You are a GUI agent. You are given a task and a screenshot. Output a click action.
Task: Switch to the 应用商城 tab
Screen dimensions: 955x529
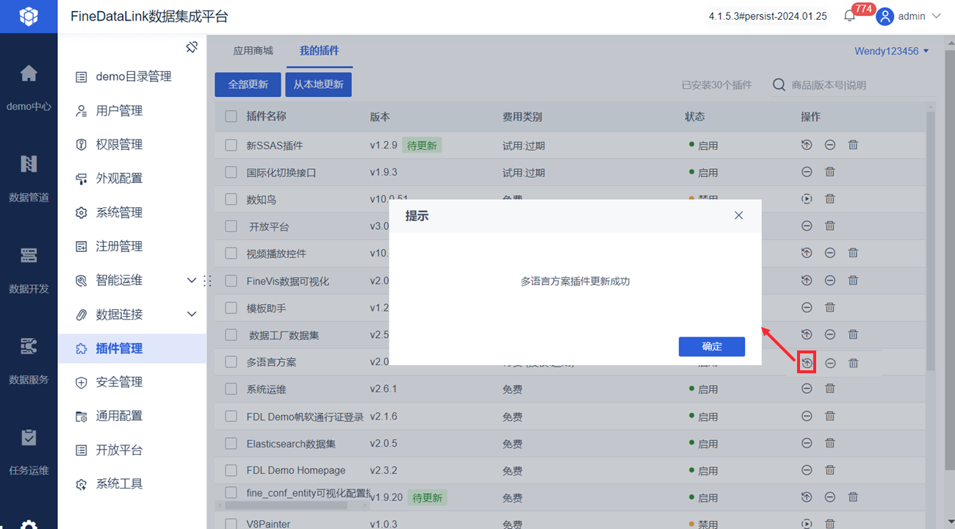pyautogui.click(x=253, y=51)
